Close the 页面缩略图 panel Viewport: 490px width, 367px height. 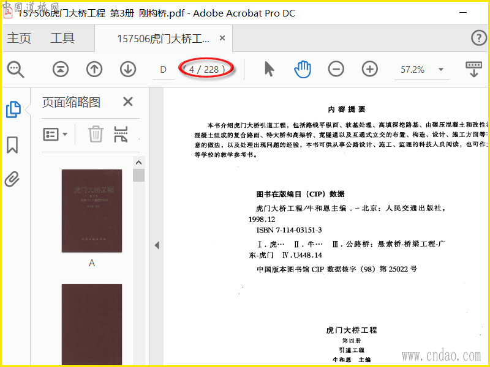click(128, 102)
